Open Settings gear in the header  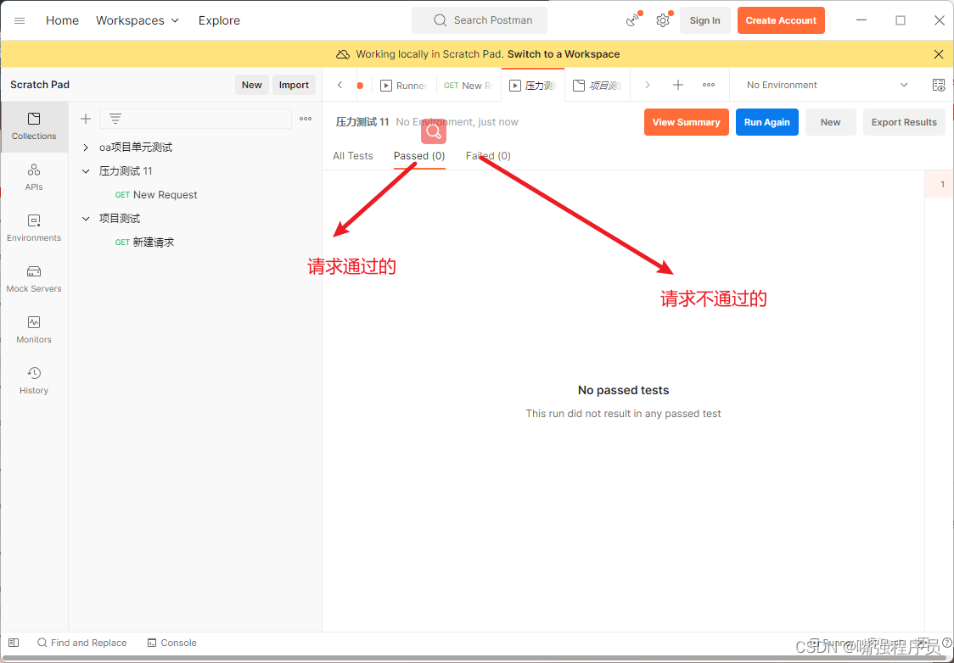(x=663, y=20)
